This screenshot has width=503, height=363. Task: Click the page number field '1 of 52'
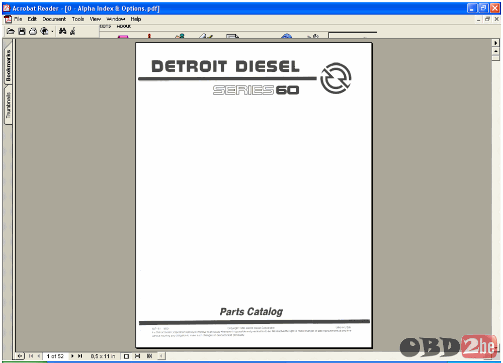(55, 356)
